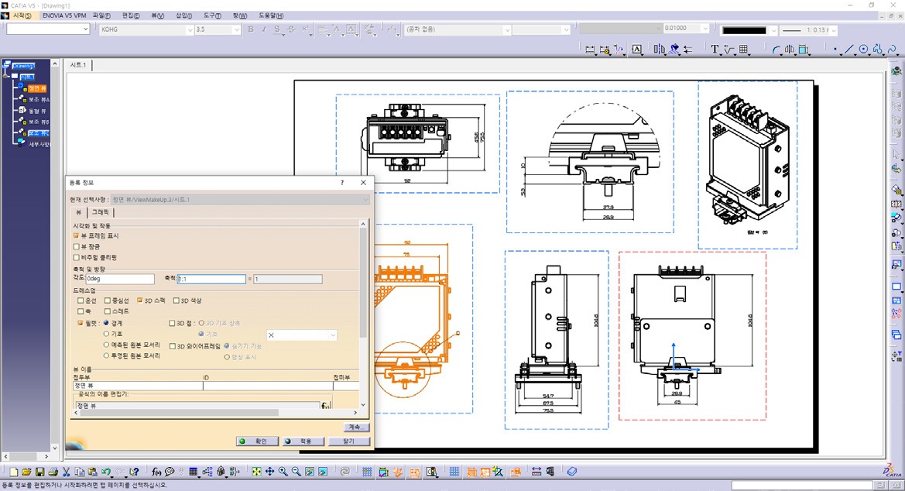The image size is (905, 491).
Task: Toggle the 비주얼 클리핑 checkbox
Action: tap(76, 257)
